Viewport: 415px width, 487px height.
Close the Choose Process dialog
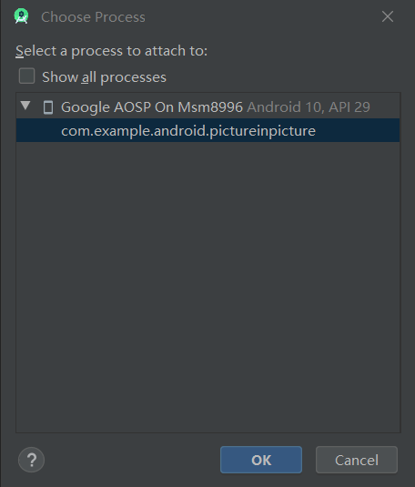point(388,16)
